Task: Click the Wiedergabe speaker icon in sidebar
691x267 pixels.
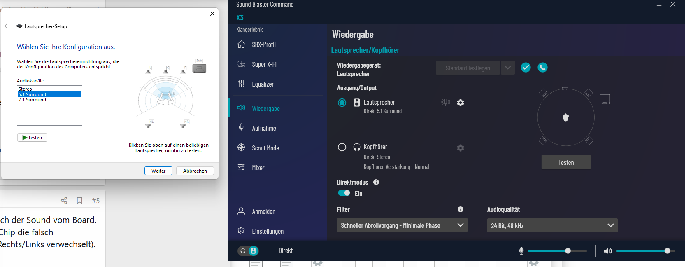Action: (x=241, y=108)
